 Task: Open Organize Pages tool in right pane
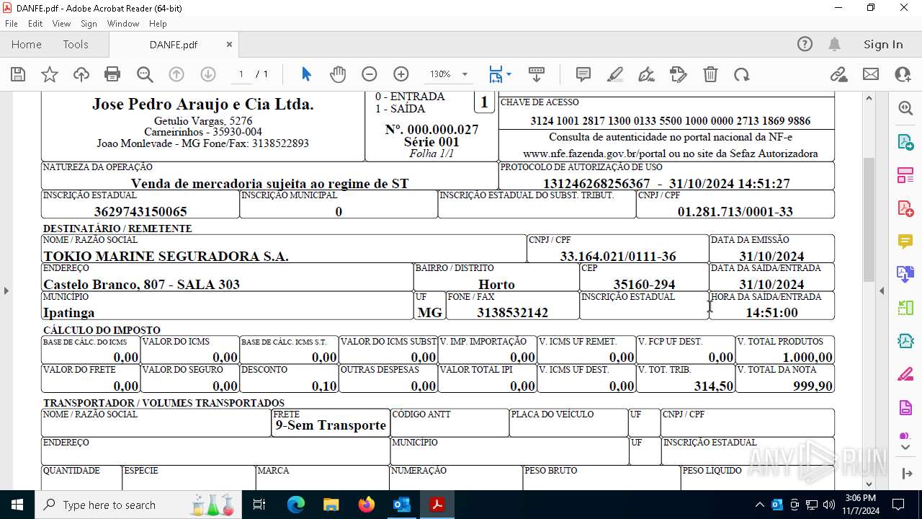point(905,175)
